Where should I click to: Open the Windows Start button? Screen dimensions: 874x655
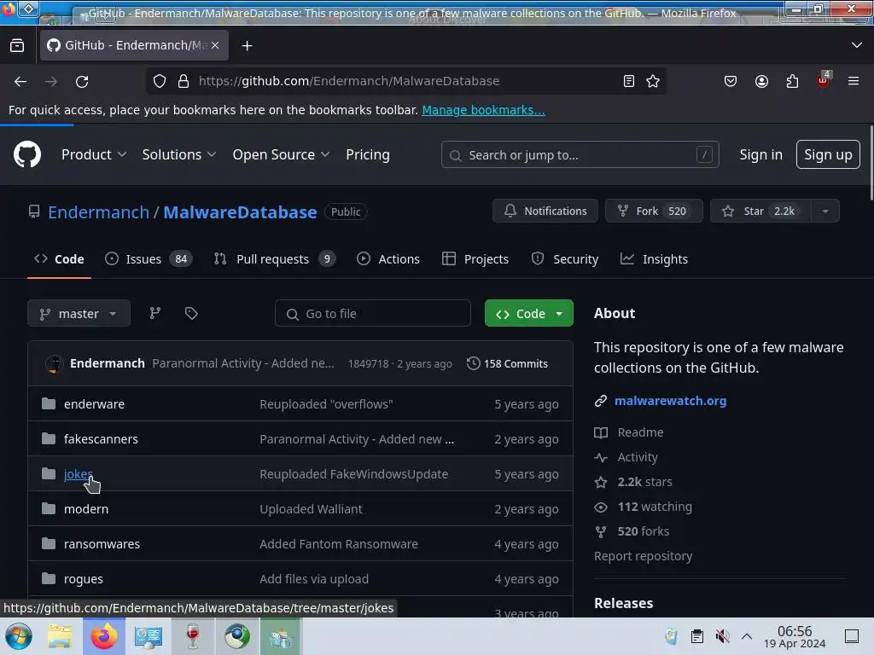coord(19,636)
